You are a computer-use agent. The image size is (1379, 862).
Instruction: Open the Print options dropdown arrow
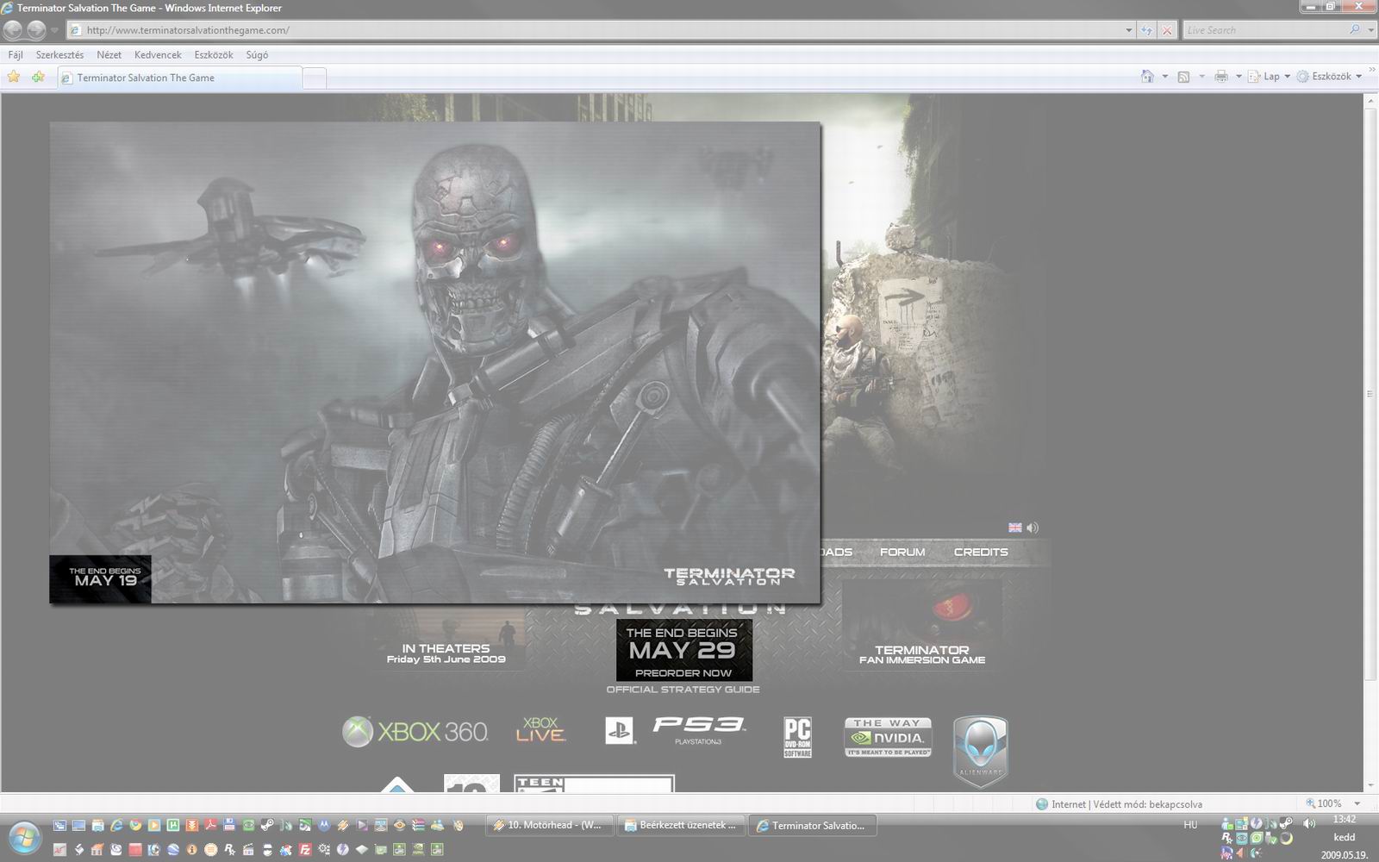point(1239,77)
